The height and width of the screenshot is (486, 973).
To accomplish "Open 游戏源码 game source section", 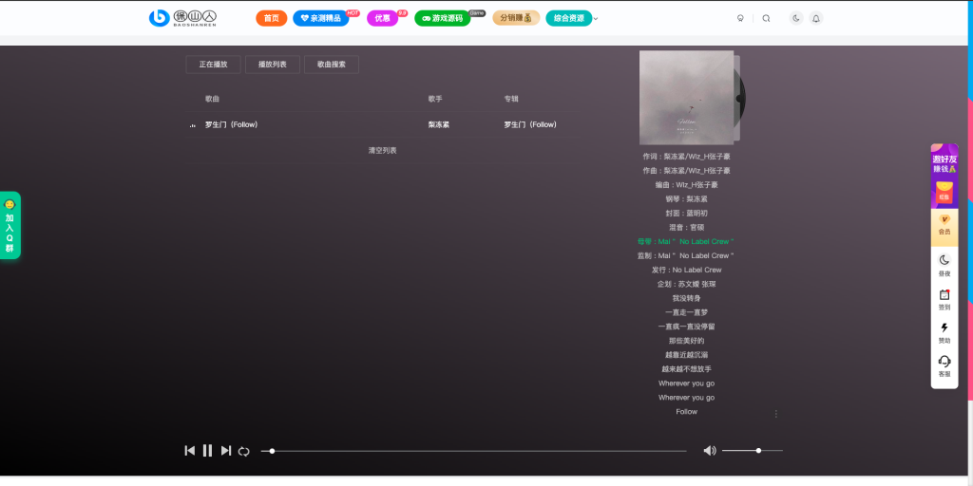I will pyautogui.click(x=443, y=18).
